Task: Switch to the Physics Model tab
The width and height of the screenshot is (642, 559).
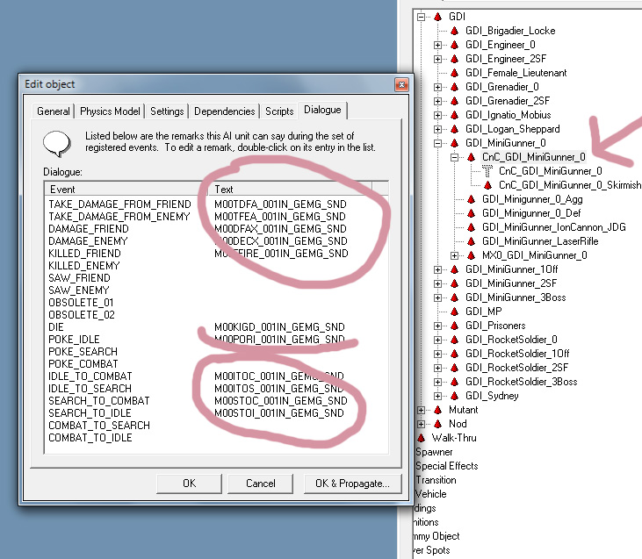Action: click(x=110, y=111)
